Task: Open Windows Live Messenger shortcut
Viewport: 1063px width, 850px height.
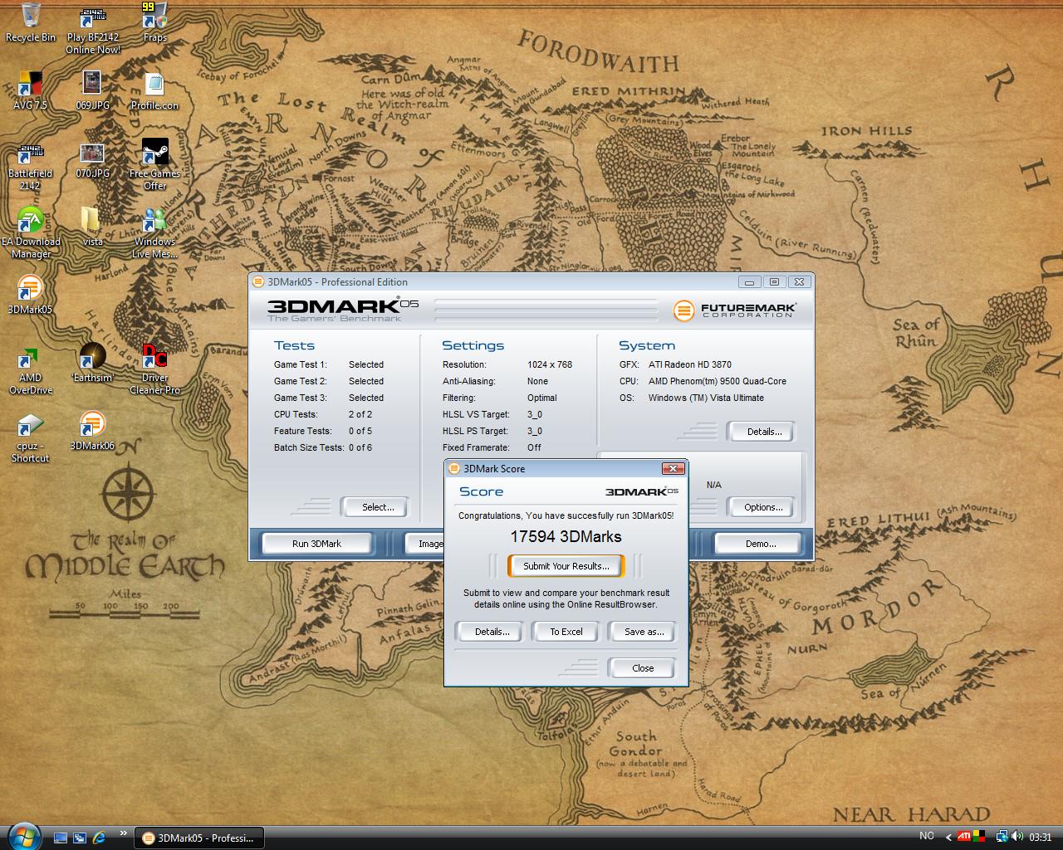Action: pos(154,233)
